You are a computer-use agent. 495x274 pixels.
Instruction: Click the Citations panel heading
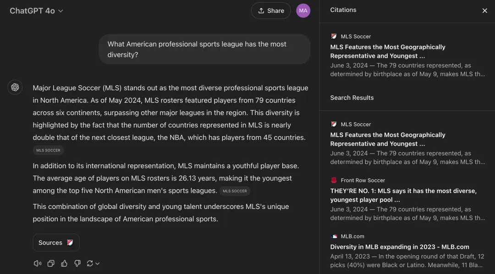tap(343, 10)
